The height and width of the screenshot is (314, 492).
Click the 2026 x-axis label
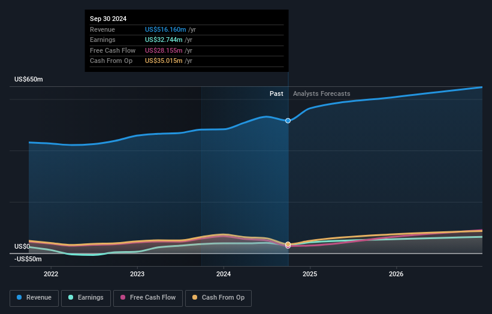(396, 274)
